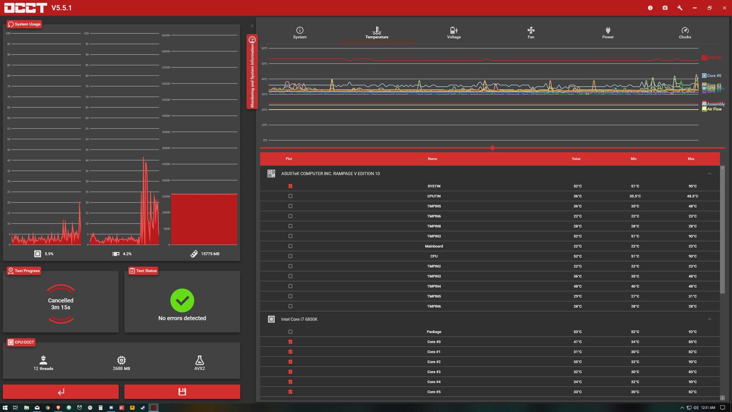Screen dimensions: 732x412
Task: Click the motherboard icon beside ASUSTeK header
Action: click(x=271, y=174)
